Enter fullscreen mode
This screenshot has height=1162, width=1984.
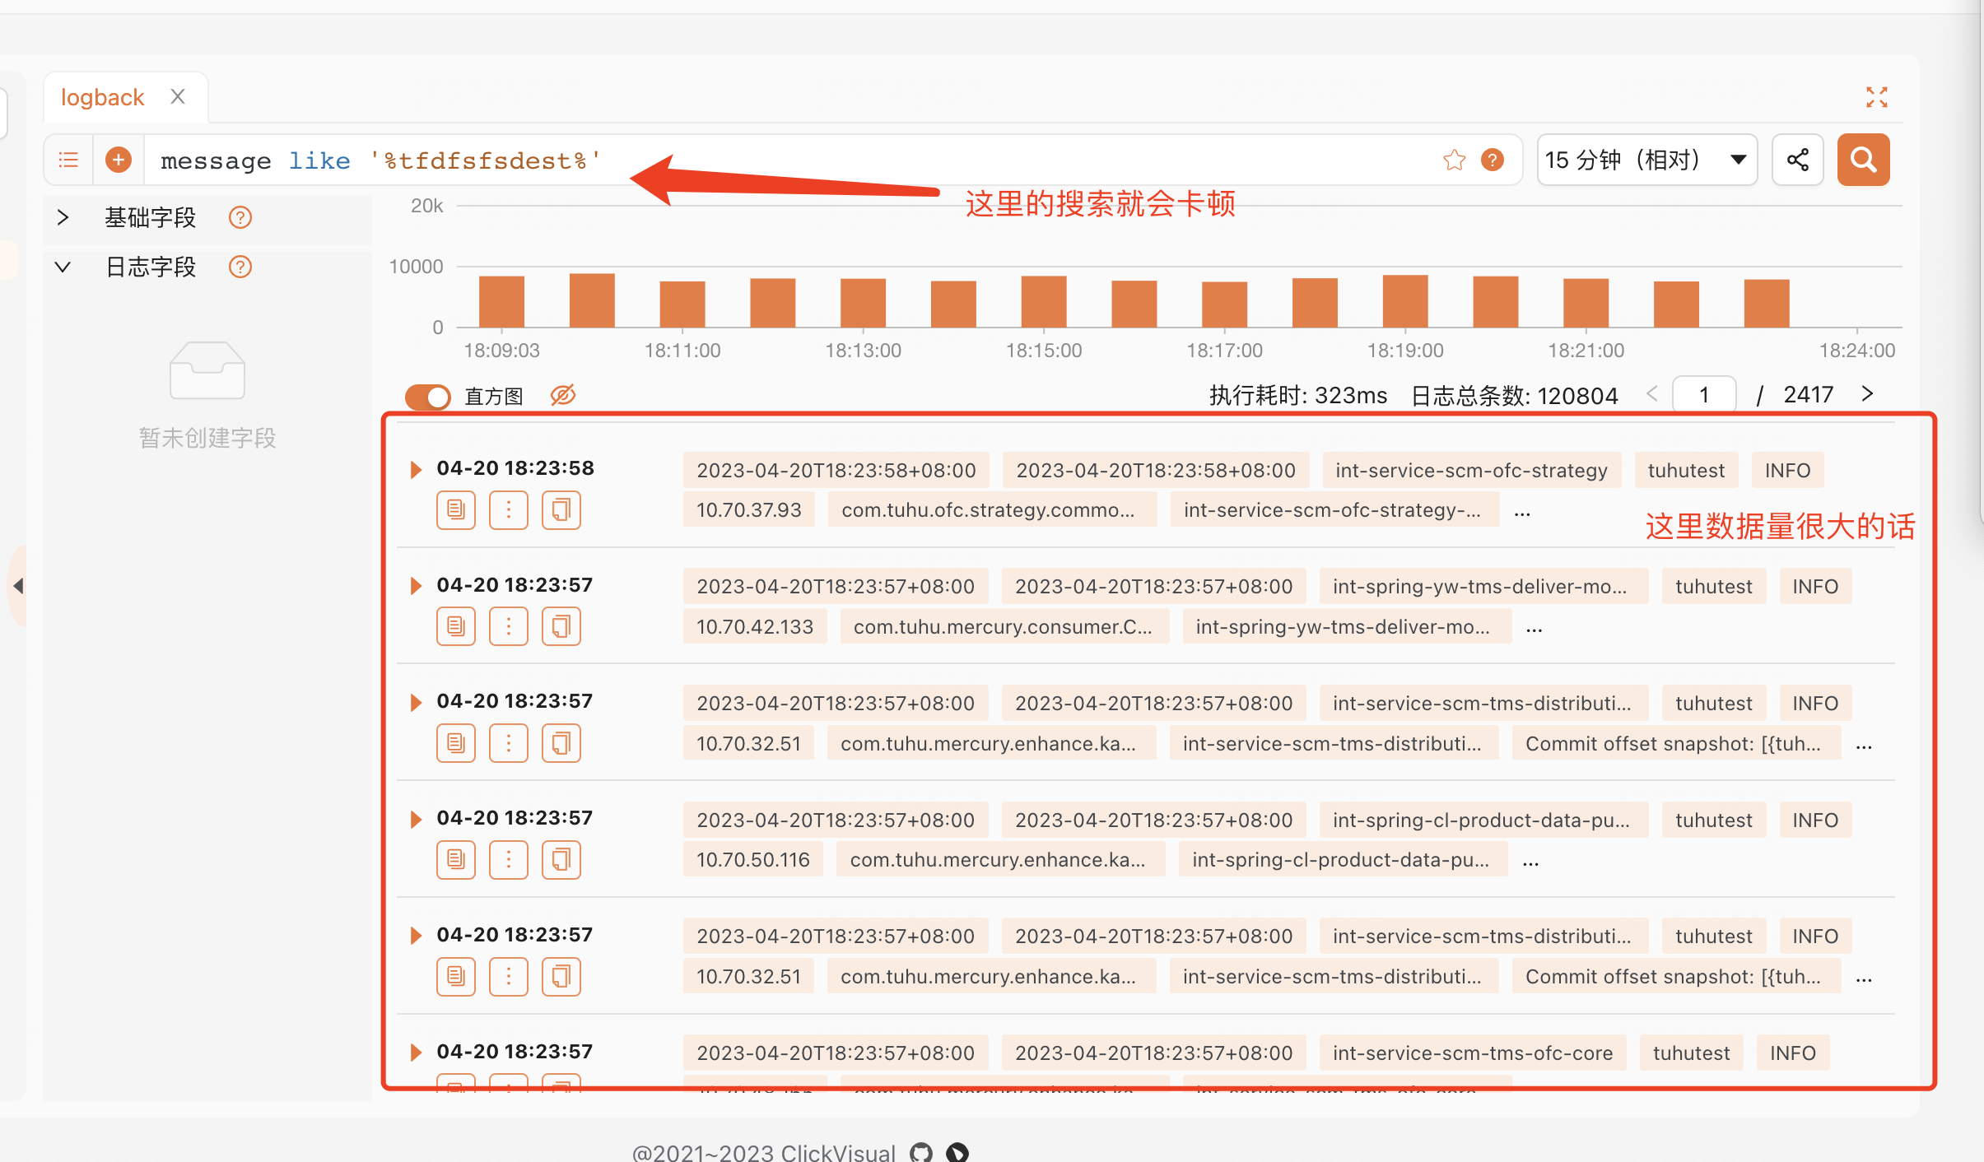click(x=1876, y=96)
